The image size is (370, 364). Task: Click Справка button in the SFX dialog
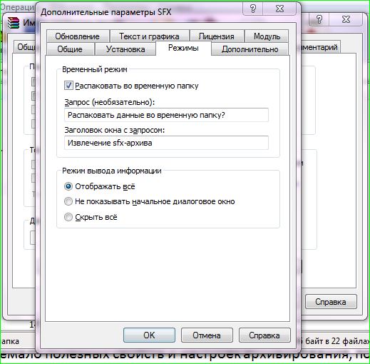click(x=264, y=335)
